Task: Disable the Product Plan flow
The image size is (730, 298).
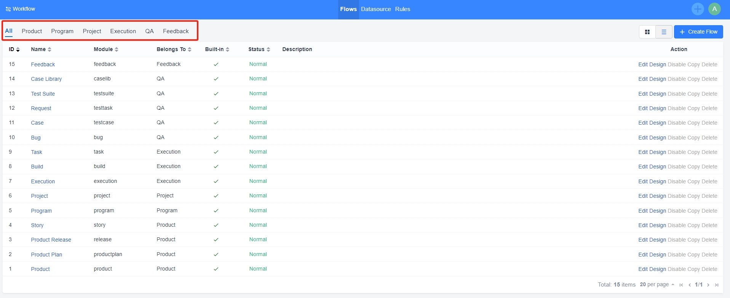Action: click(677, 255)
